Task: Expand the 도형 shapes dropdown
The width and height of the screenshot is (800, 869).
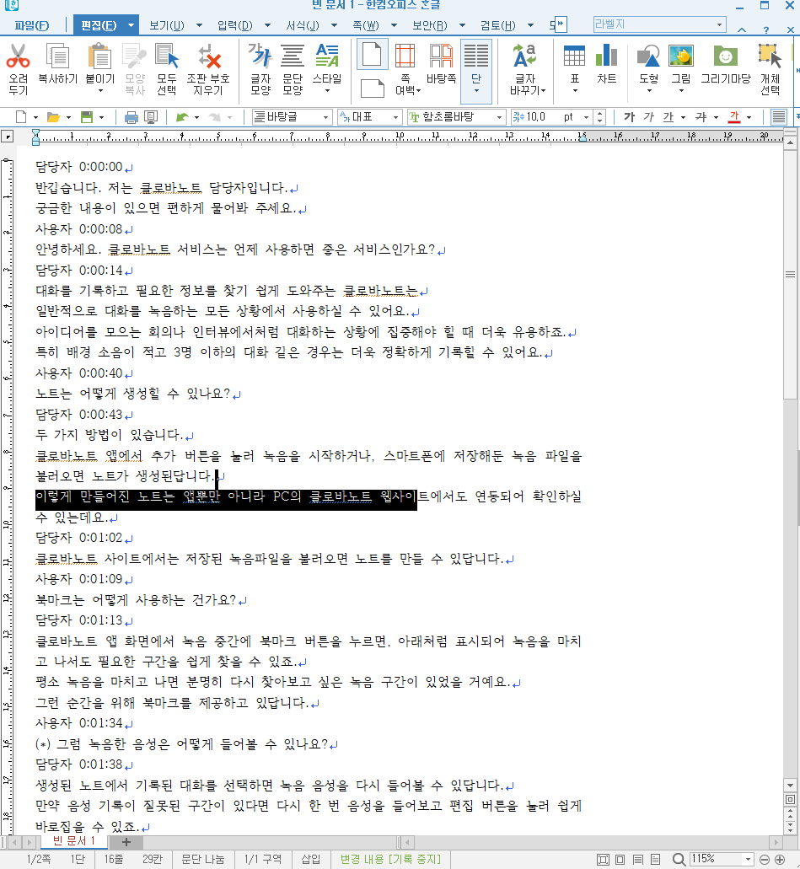Action: [648, 90]
